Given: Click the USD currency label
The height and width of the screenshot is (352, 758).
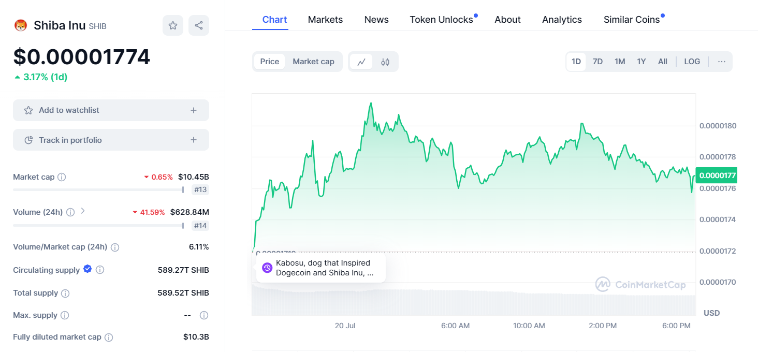Looking at the screenshot, I should point(712,313).
